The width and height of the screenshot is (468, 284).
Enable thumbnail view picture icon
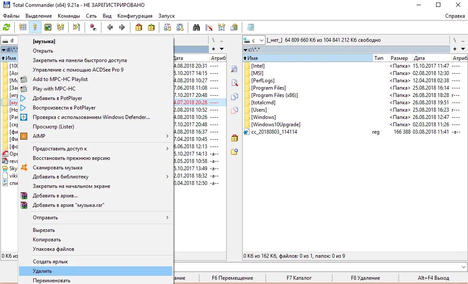click(x=48, y=28)
